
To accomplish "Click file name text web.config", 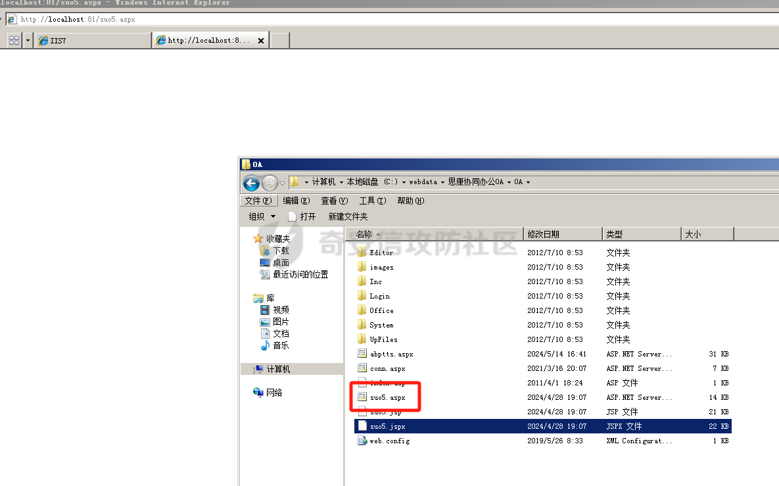I will click(390, 441).
